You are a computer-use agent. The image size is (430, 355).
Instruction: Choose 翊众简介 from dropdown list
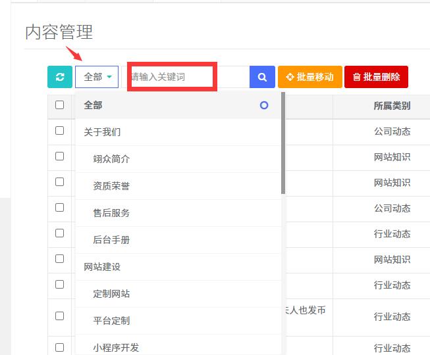[111, 159]
